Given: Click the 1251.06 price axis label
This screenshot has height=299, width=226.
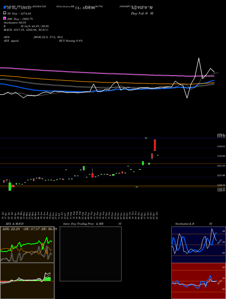Looking at the screenshot, I should pos(221,175).
